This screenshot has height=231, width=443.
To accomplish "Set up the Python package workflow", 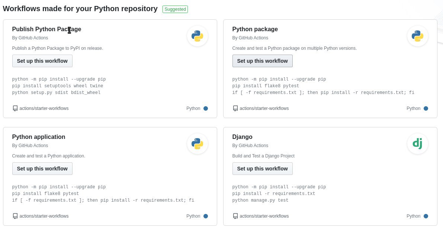I will point(263,61).
